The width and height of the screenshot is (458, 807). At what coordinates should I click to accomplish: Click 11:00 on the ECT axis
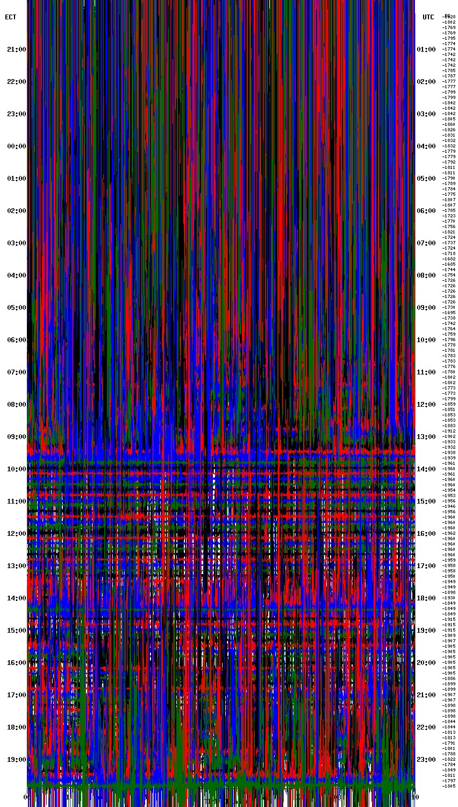(17, 501)
